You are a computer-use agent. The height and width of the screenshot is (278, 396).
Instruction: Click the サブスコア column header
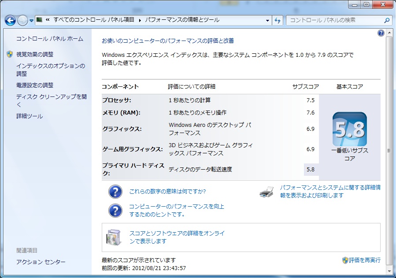pos(306,87)
